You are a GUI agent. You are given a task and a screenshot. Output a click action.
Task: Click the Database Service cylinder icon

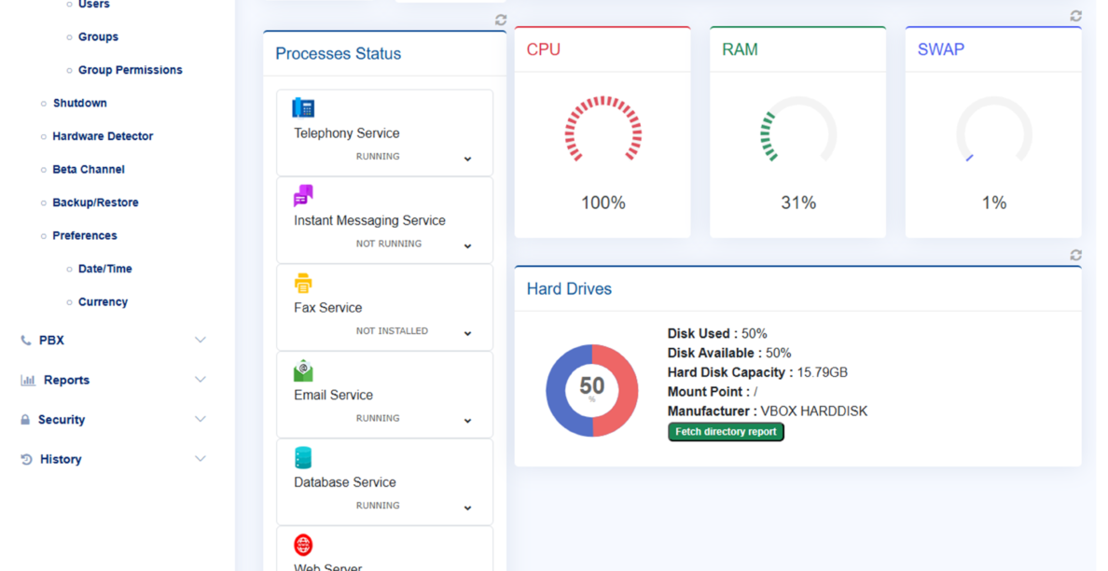click(303, 458)
